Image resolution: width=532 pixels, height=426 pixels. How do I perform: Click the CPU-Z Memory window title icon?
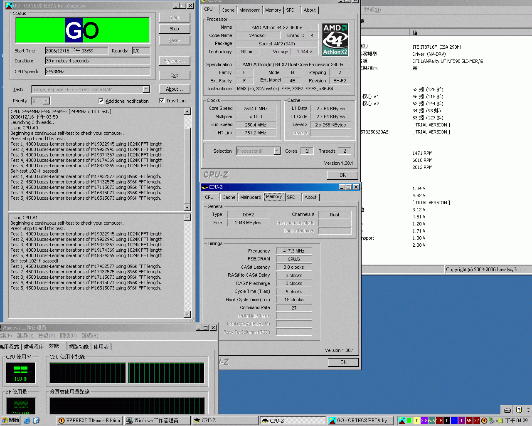[x=205, y=187]
